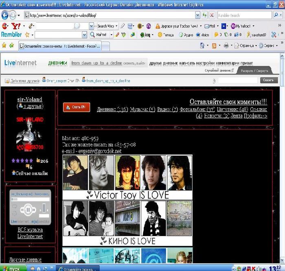Click the browser address bar
285x271 pixels.
coord(110,15)
